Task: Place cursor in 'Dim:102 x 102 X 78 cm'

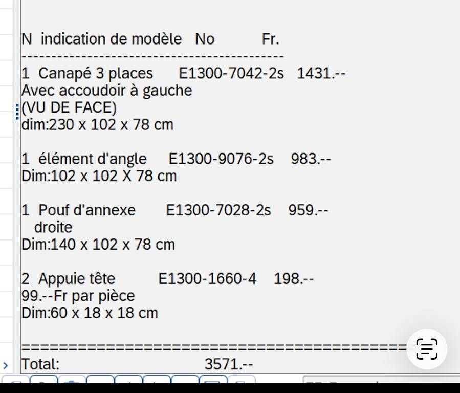Action: (x=99, y=176)
